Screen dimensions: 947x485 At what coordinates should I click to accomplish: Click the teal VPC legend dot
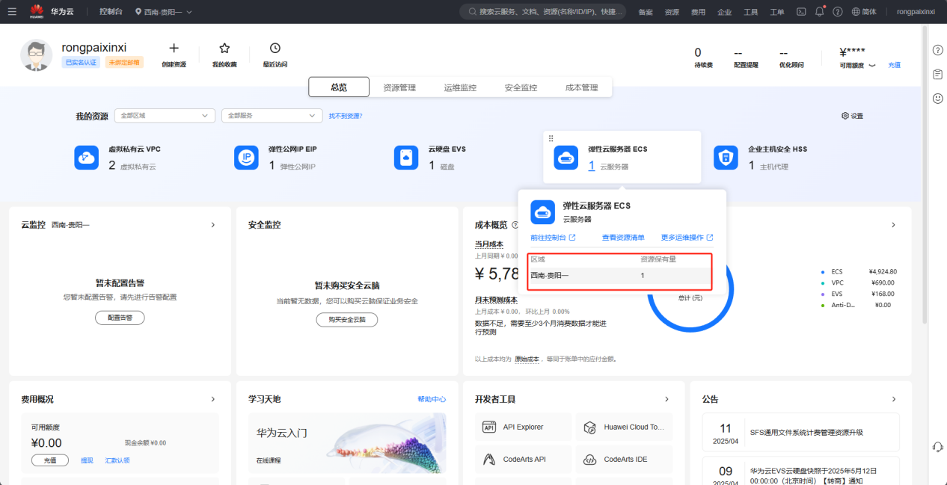(x=823, y=282)
